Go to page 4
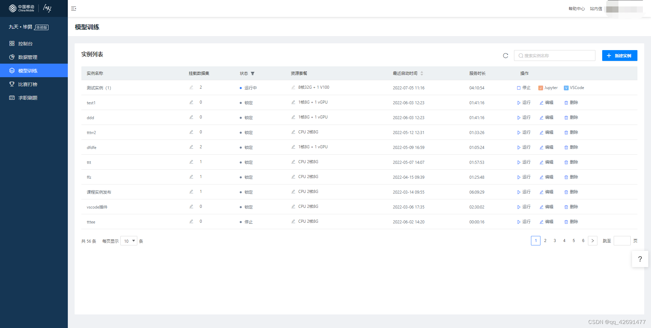651x328 pixels. tap(564, 241)
